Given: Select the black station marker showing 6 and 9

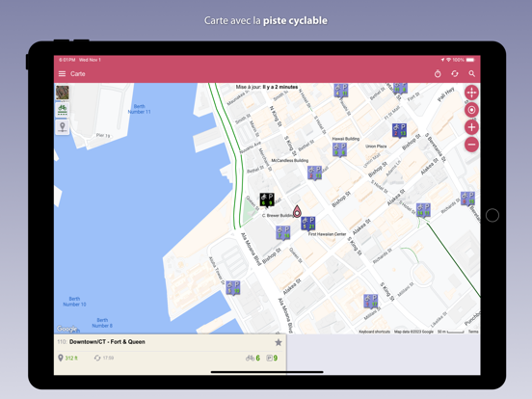Looking at the screenshot, I should pyautogui.click(x=267, y=199).
